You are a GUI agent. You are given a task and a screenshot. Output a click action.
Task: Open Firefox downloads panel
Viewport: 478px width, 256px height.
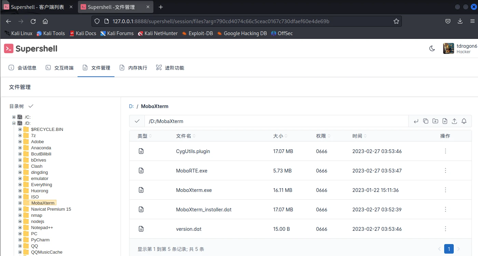pyautogui.click(x=460, y=21)
